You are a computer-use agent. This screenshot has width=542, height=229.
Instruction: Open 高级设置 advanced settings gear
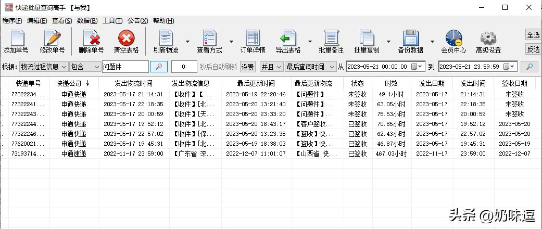488,42
